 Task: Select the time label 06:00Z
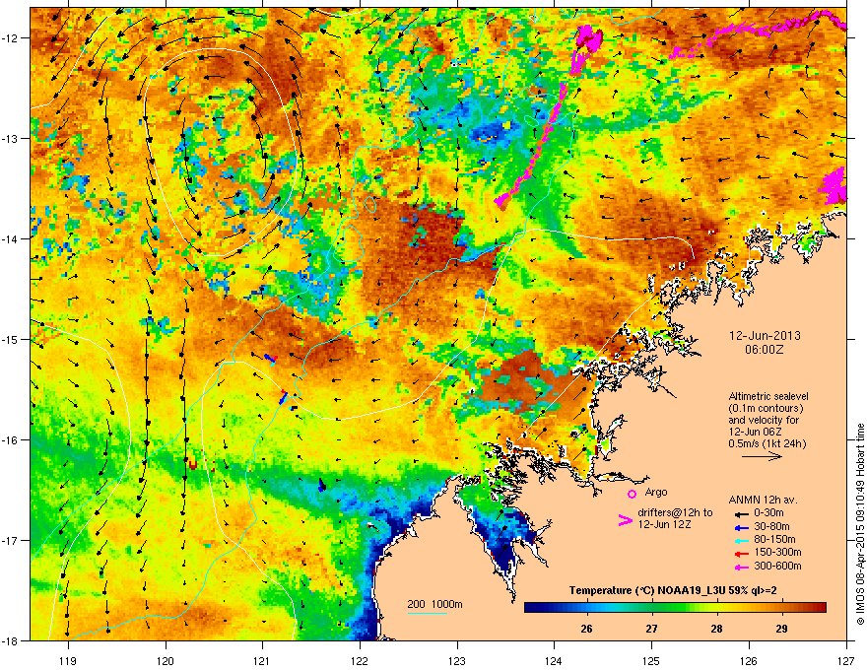tap(765, 350)
